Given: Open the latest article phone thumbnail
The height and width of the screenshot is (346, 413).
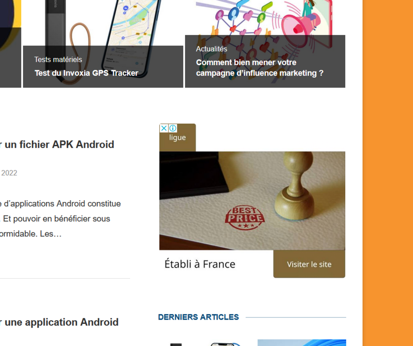Looking at the screenshot, I should pyautogui.click(x=203, y=344).
